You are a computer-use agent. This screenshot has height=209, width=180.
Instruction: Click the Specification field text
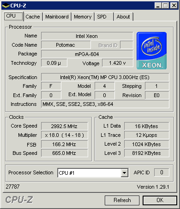[x=105, y=77]
